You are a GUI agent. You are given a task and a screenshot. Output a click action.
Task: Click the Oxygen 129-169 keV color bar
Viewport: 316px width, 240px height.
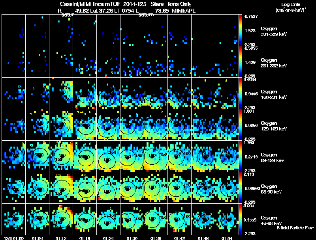[x=240, y=125]
